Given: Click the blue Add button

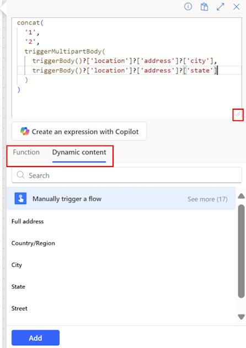Looking at the screenshot, I should coord(35,338).
